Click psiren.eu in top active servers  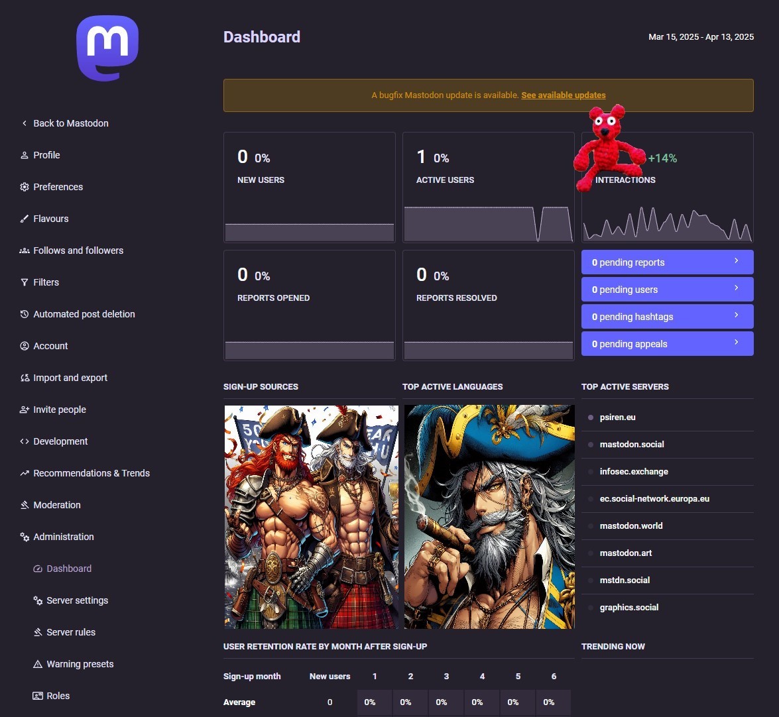pyautogui.click(x=617, y=417)
